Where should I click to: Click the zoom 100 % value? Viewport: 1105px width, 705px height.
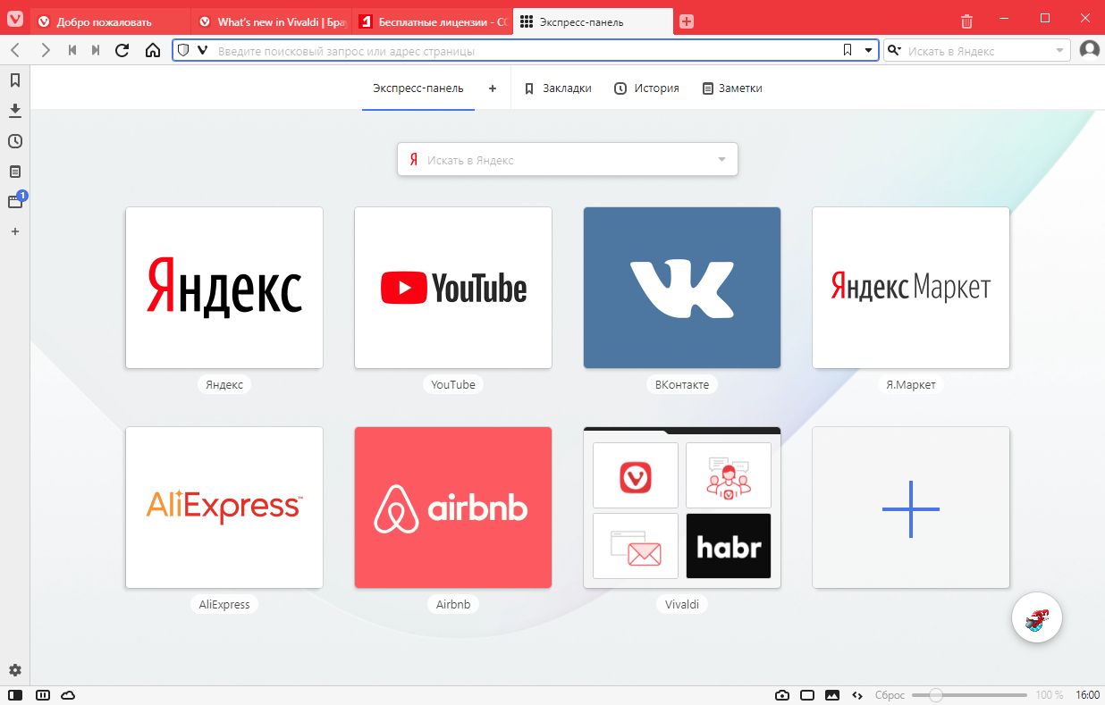1049,695
